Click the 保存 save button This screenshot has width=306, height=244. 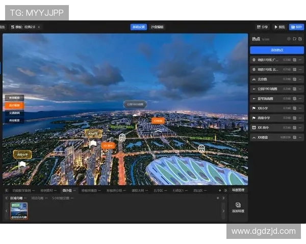point(296,27)
